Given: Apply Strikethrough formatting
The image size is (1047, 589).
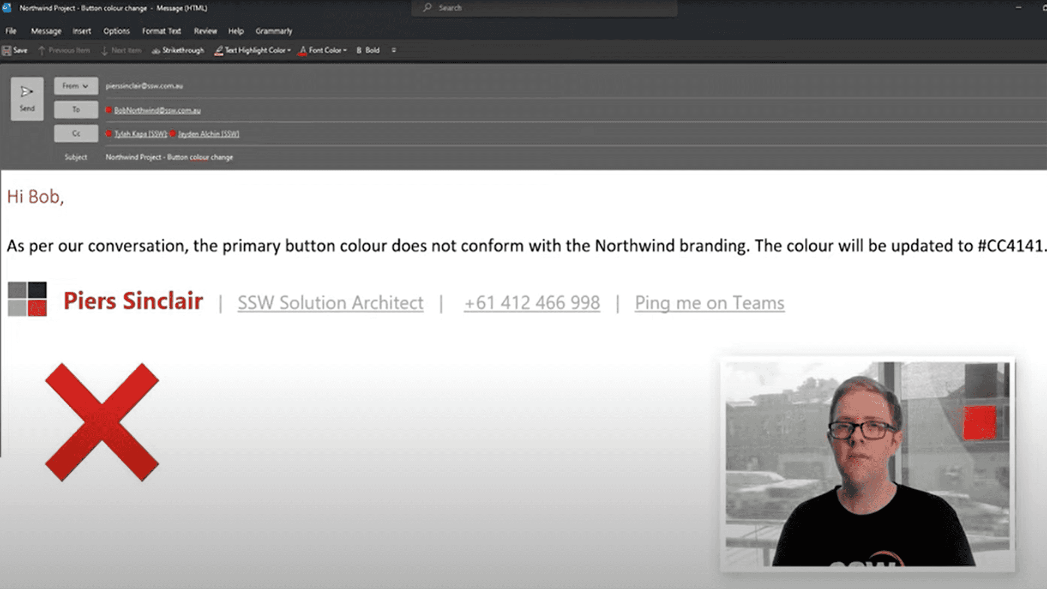Looking at the screenshot, I should pos(178,50).
